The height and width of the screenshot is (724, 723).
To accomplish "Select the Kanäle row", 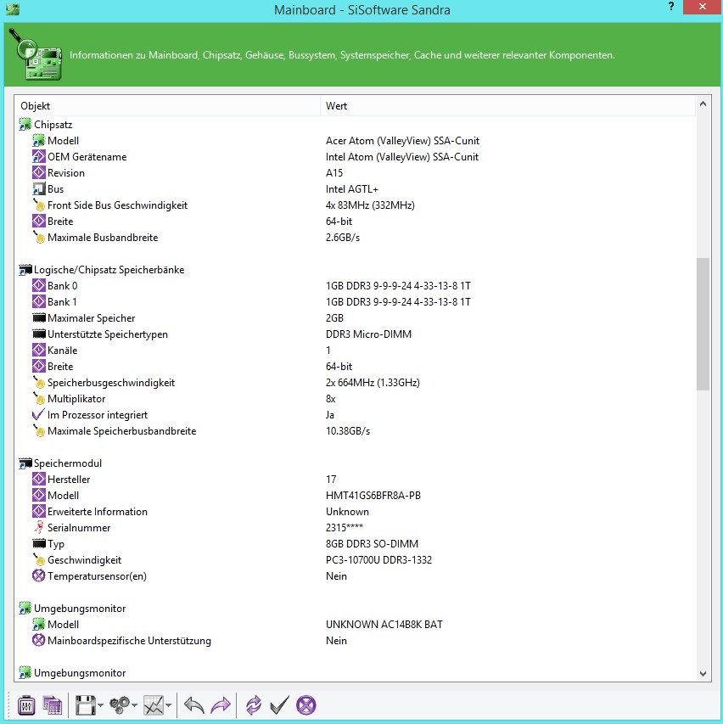I will (355, 351).
